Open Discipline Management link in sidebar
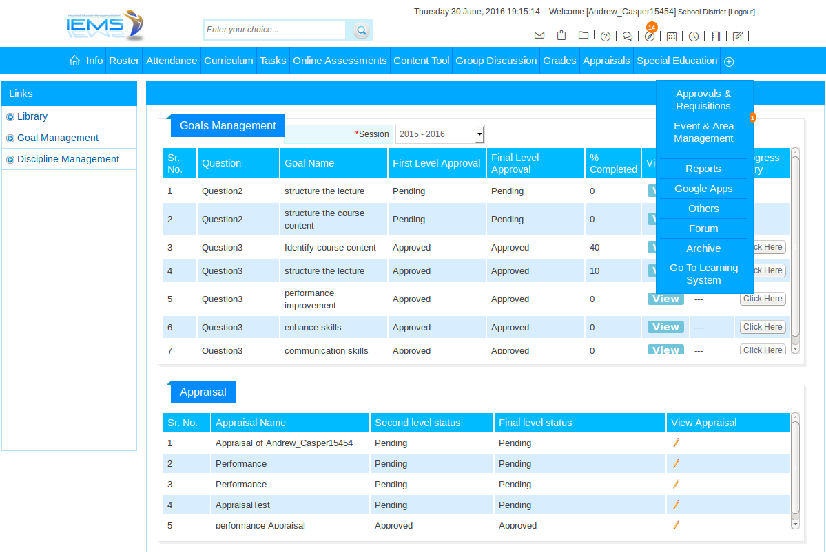Viewport: 826px width, 552px height. [x=68, y=159]
